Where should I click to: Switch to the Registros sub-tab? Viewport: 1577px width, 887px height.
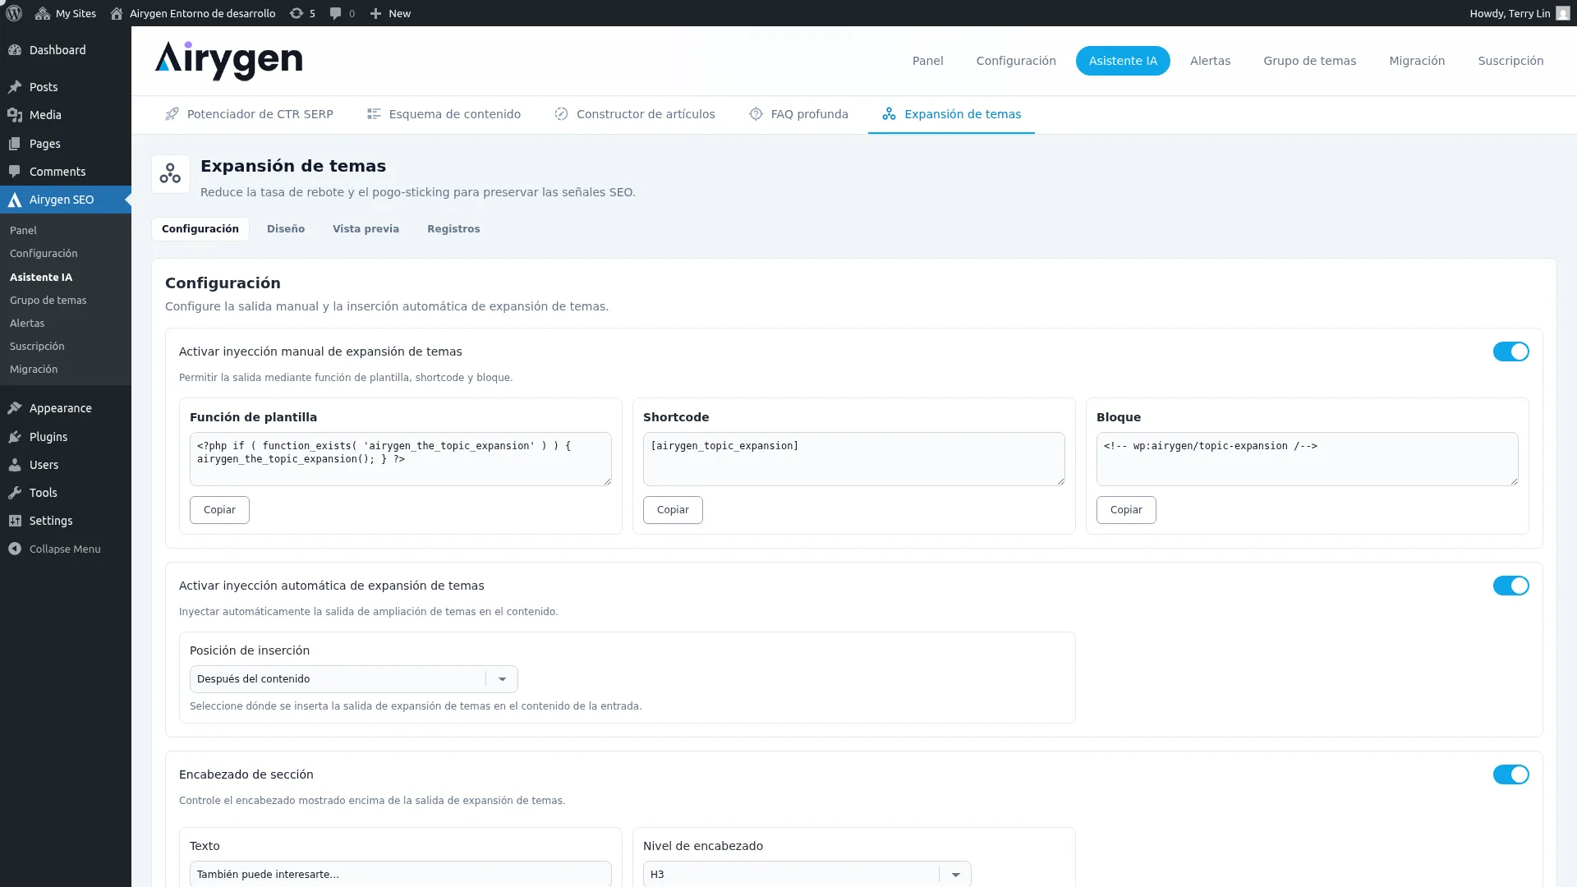pos(453,229)
